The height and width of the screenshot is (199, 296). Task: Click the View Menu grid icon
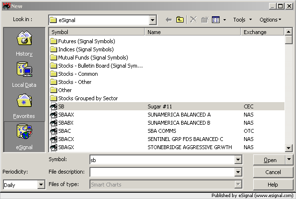[x=216, y=20]
